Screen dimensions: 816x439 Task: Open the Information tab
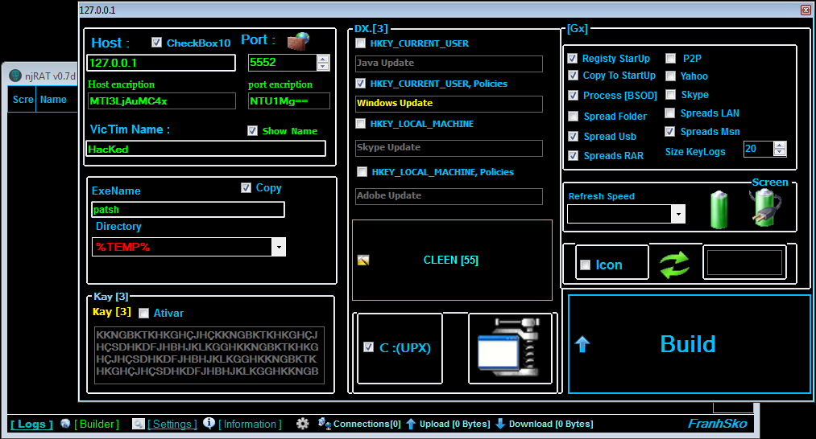click(x=250, y=425)
